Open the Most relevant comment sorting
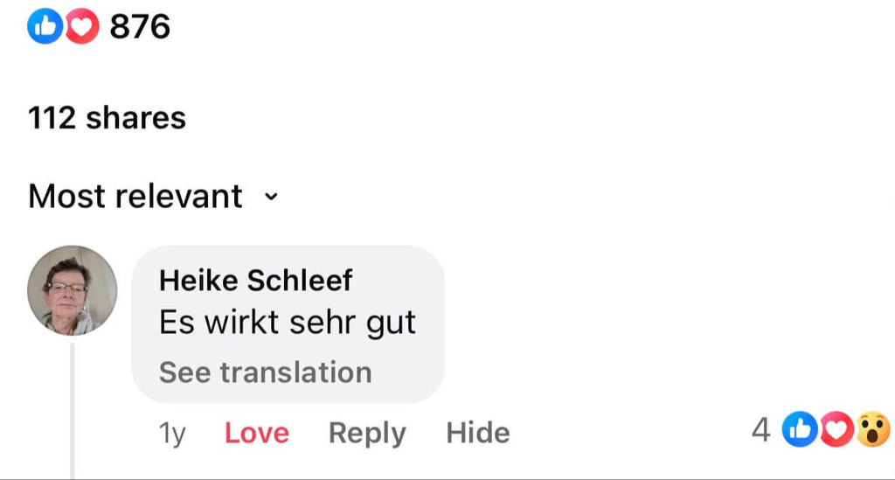The width and height of the screenshot is (895, 480). tap(135, 197)
